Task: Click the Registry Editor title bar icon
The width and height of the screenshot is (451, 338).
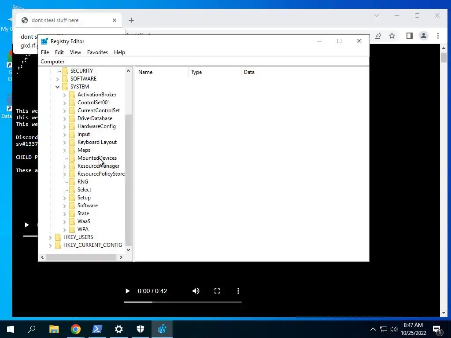Action: click(44, 41)
